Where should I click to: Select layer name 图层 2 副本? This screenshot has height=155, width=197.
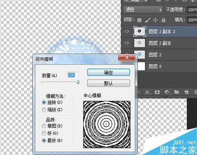pyautogui.click(x=160, y=43)
